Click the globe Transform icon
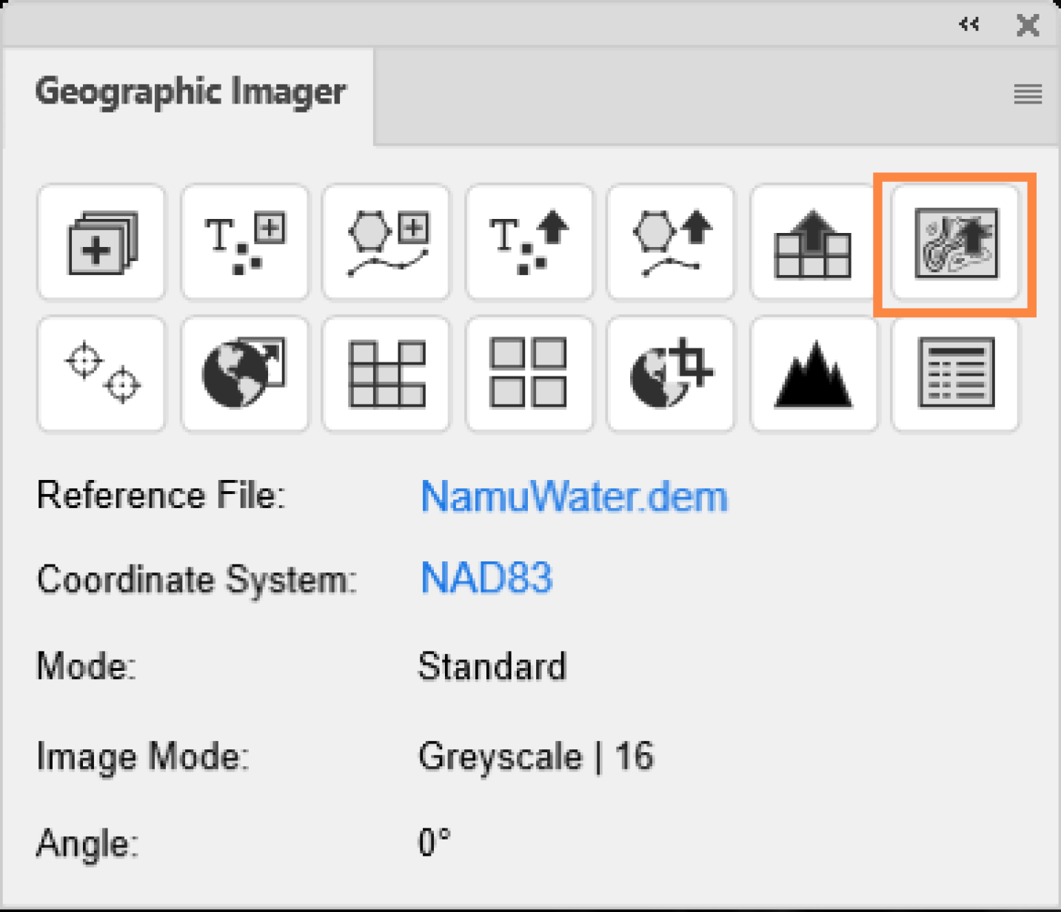The image size is (1061, 912). (244, 374)
